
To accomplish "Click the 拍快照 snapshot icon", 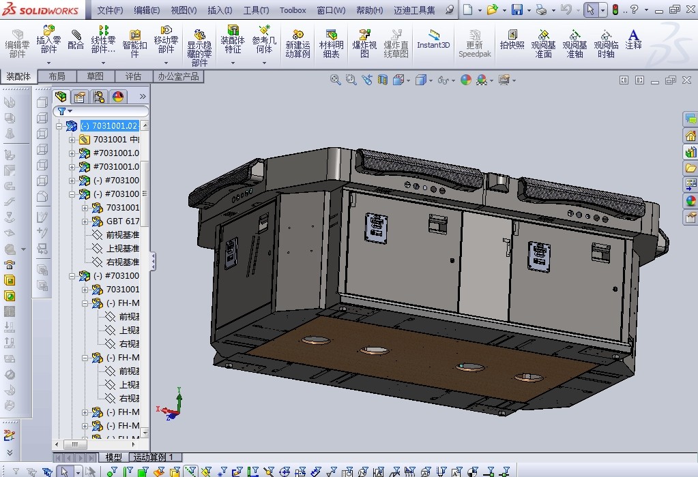I will (512, 40).
